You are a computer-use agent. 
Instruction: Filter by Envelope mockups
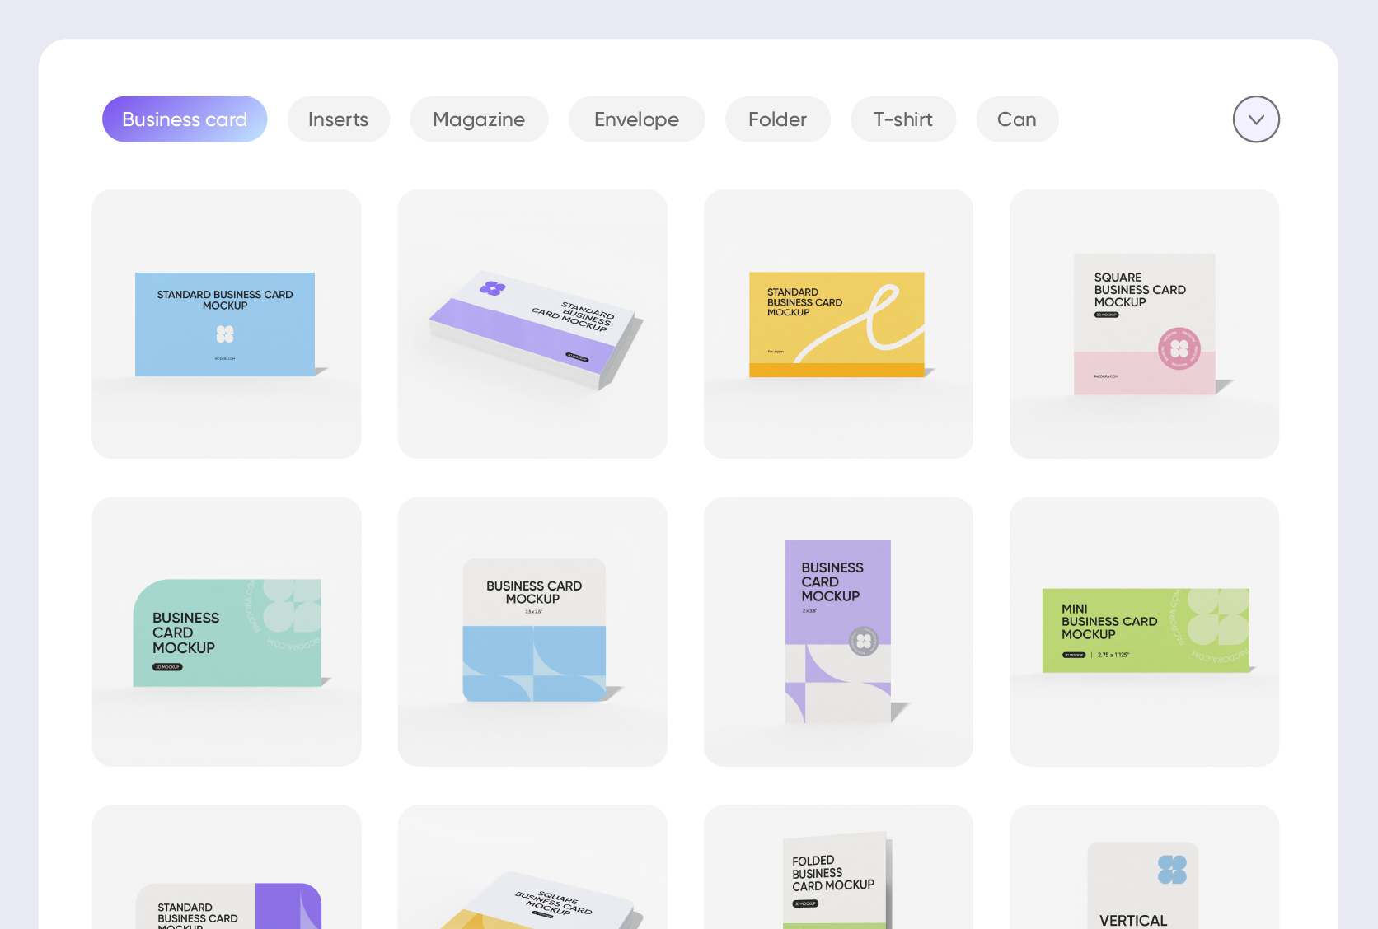(x=636, y=119)
